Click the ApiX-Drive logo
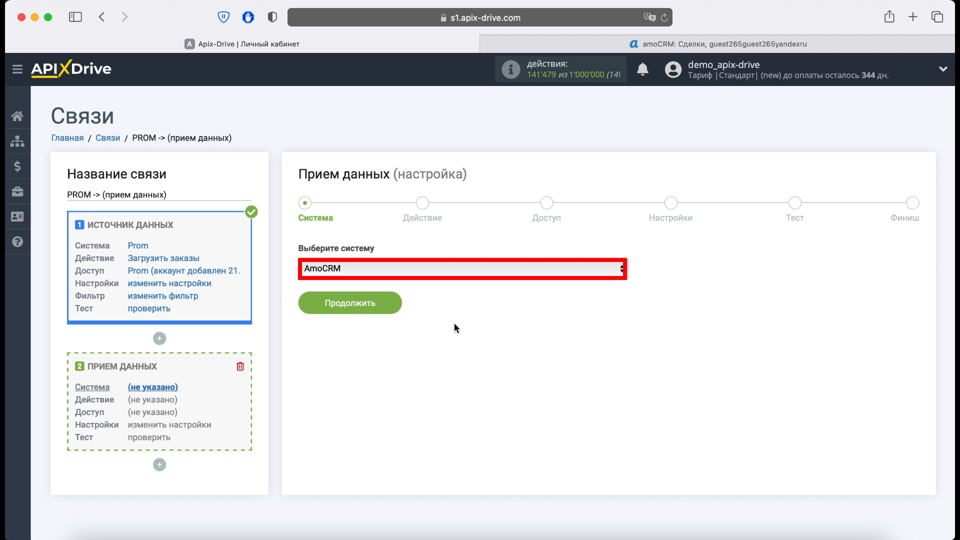Viewport: 960px width, 540px height. click(71, 68)
